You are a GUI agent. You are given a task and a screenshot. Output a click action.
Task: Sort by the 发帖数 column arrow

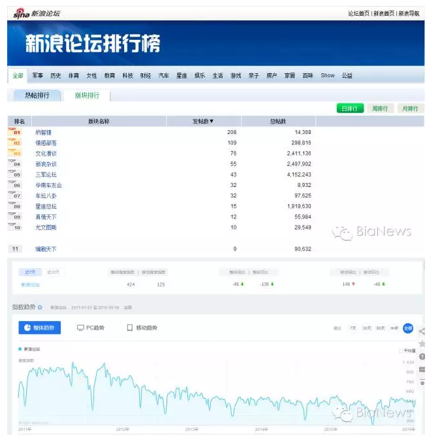point(212,121)
